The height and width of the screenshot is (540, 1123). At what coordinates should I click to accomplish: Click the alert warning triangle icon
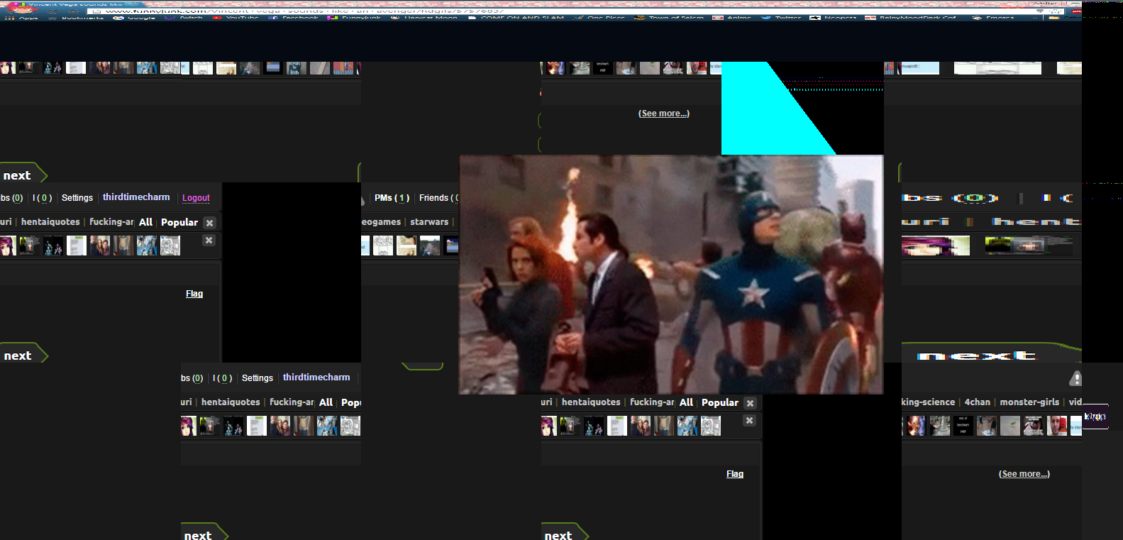point(1075,379)
